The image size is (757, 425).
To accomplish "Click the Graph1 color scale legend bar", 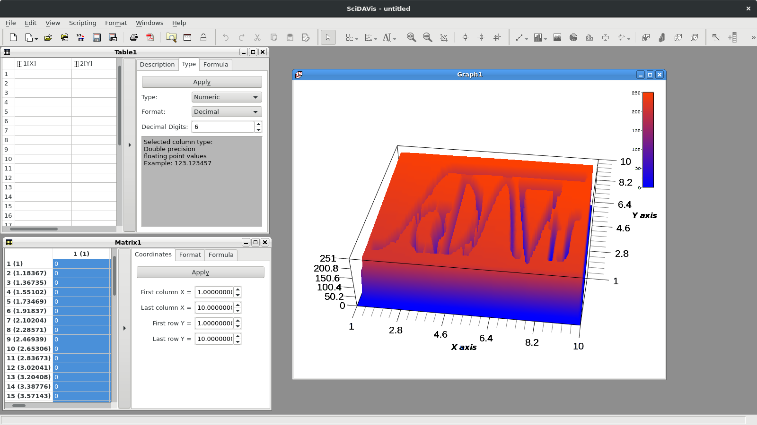I will click(648, 140).
